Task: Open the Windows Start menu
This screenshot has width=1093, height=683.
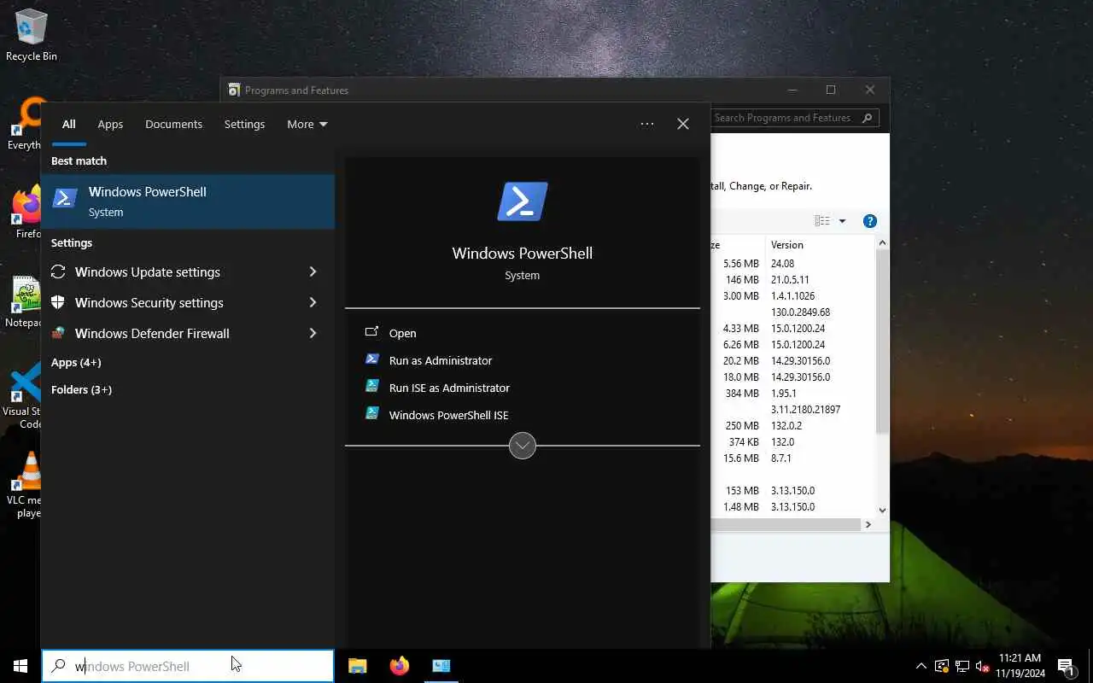Action: (x=20, y=666)
